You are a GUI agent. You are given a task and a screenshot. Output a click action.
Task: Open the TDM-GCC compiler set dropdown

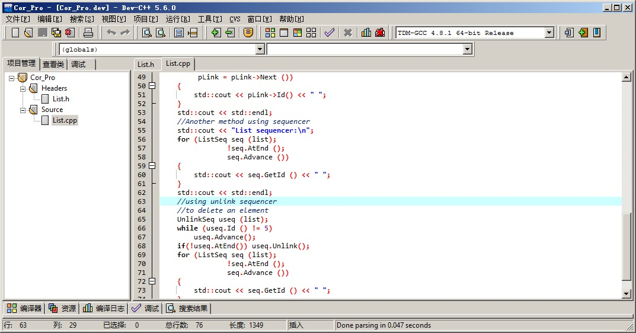549,33
